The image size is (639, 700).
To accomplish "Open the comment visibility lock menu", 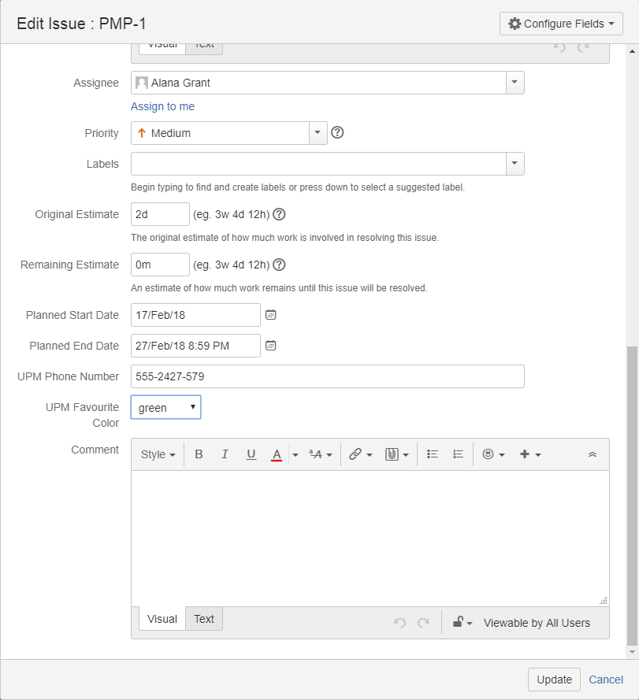I will (462, 623).
